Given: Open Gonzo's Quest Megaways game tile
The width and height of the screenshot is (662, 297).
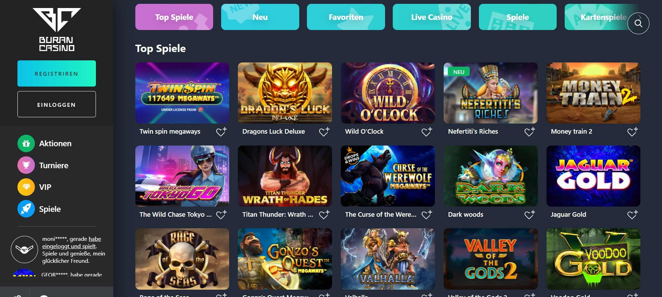Looking at the screenshot, I should [285, 259].
